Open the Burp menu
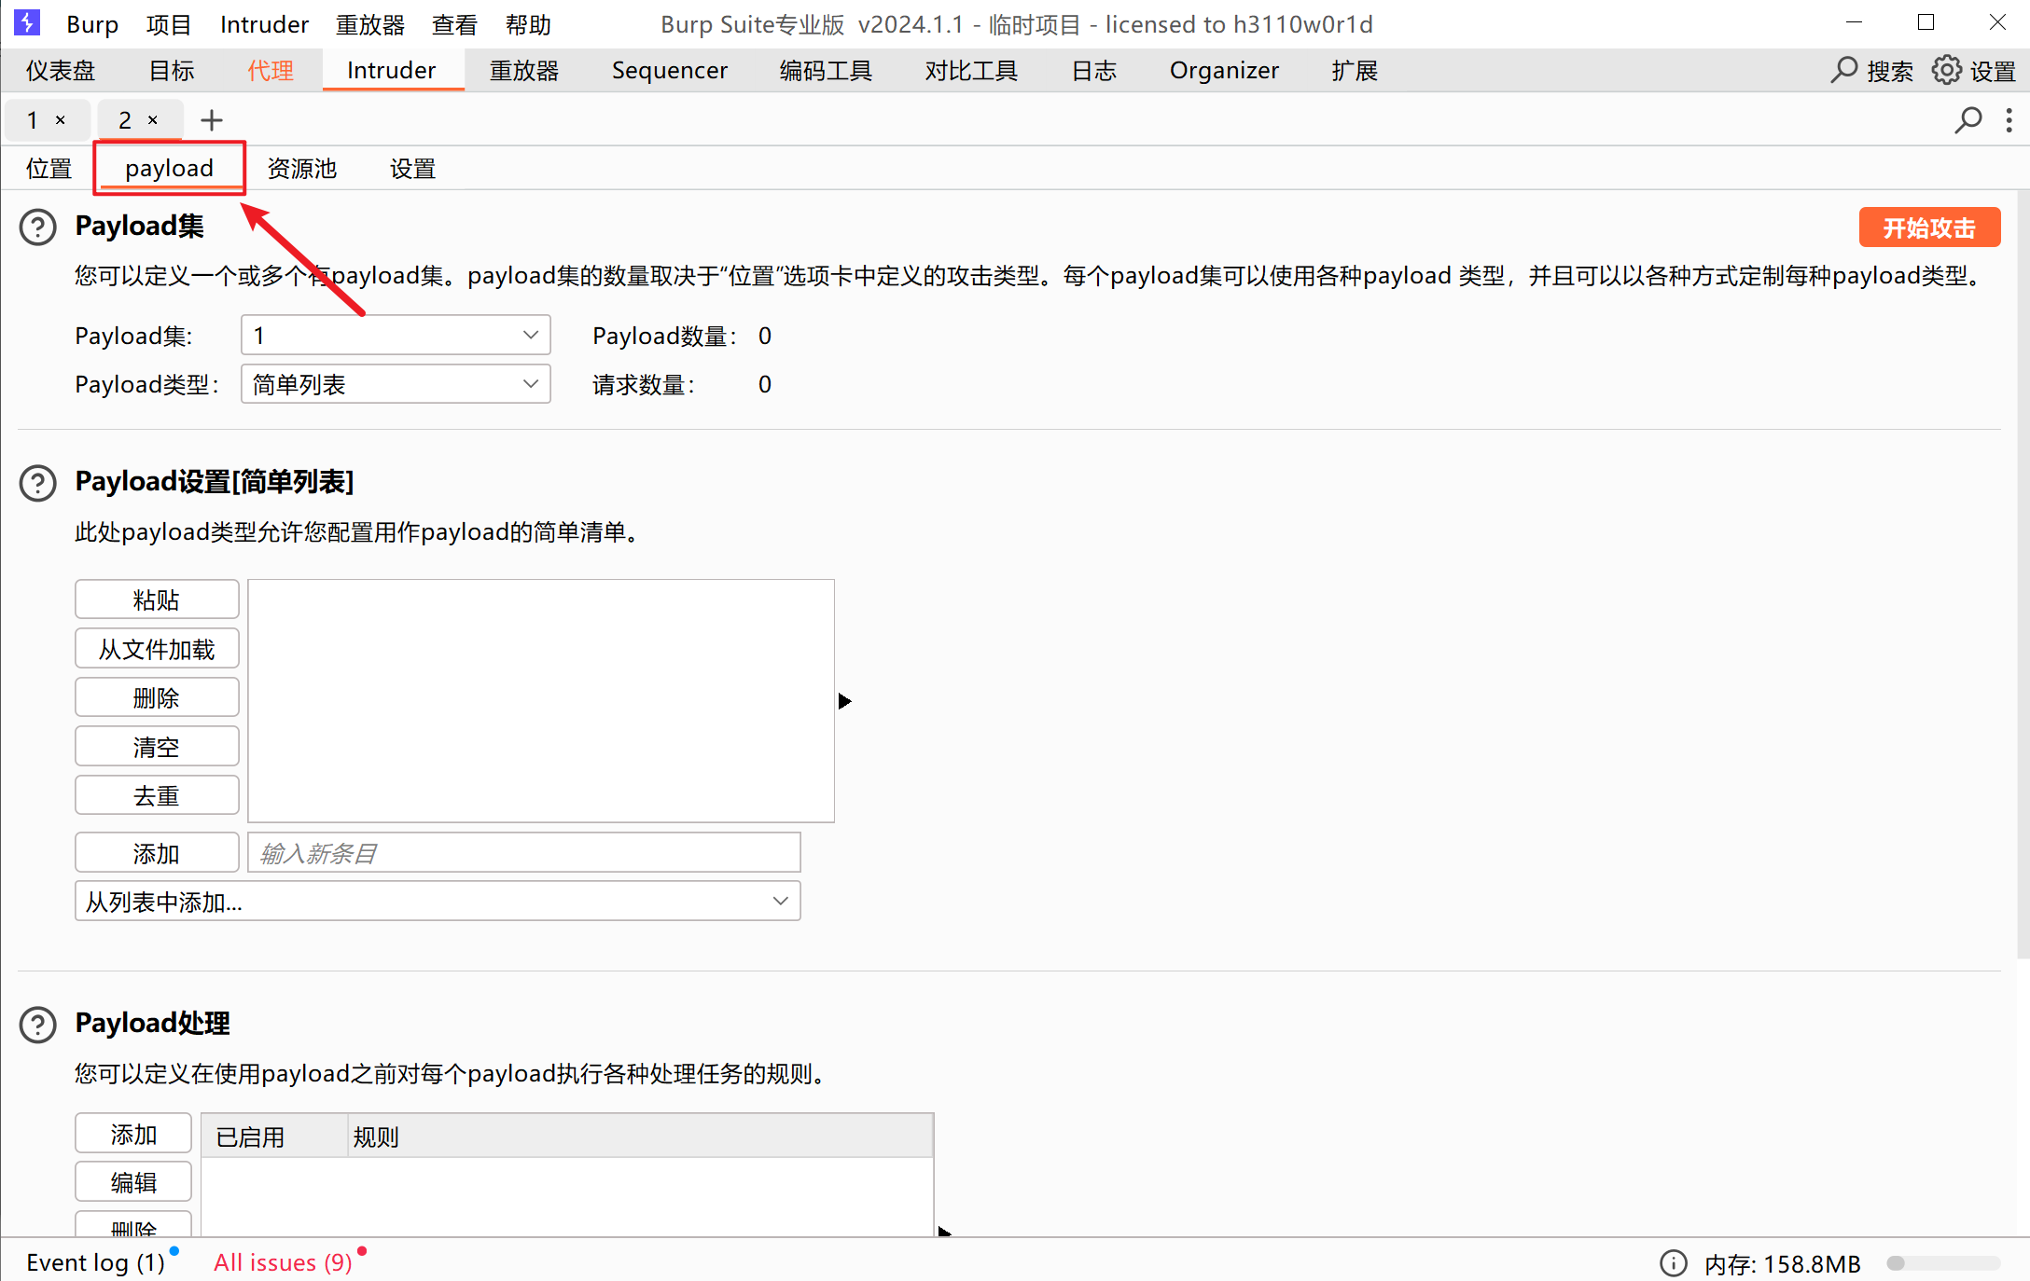Image resolution: width=2030 pixels, height=1281 pixels. pyautogui.click(x=92, y=24)
